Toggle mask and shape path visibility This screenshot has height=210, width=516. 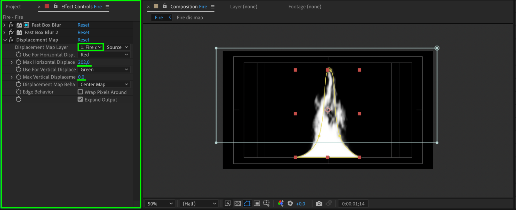[247, 204]
